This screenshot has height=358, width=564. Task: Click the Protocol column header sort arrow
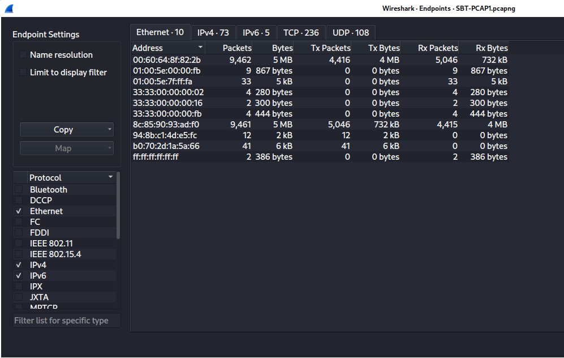click(110, 177)
